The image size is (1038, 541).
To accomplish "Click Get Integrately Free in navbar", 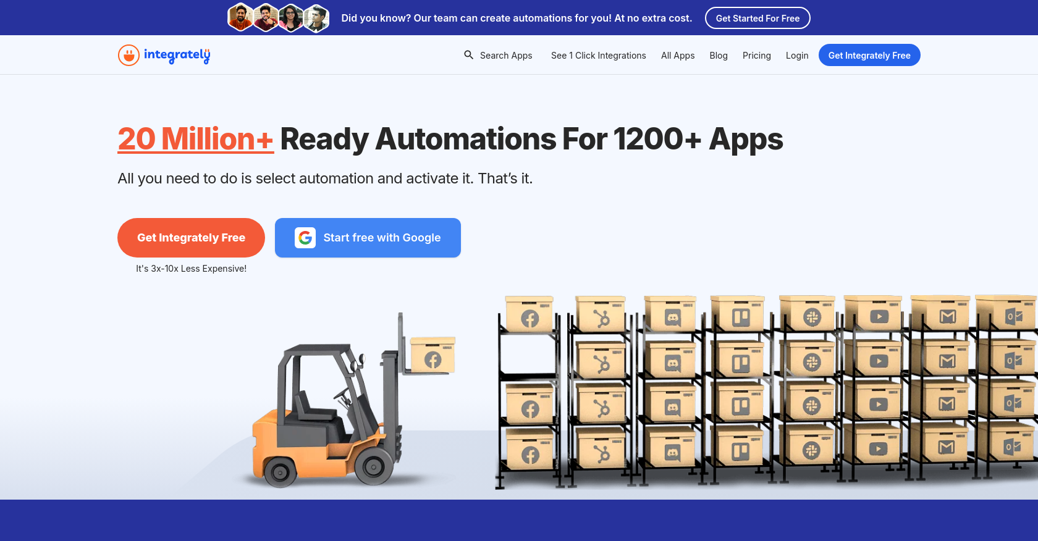I will click(869, 55).
